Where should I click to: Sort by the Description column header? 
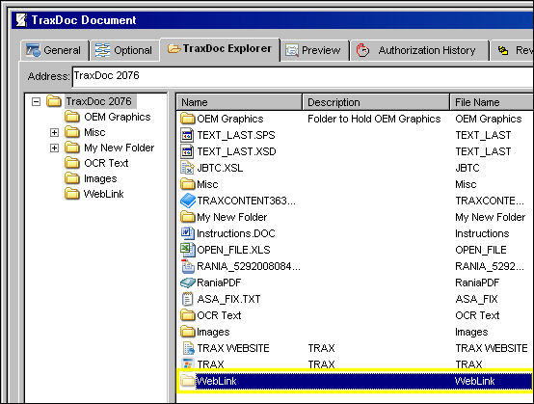pos(376,102)
